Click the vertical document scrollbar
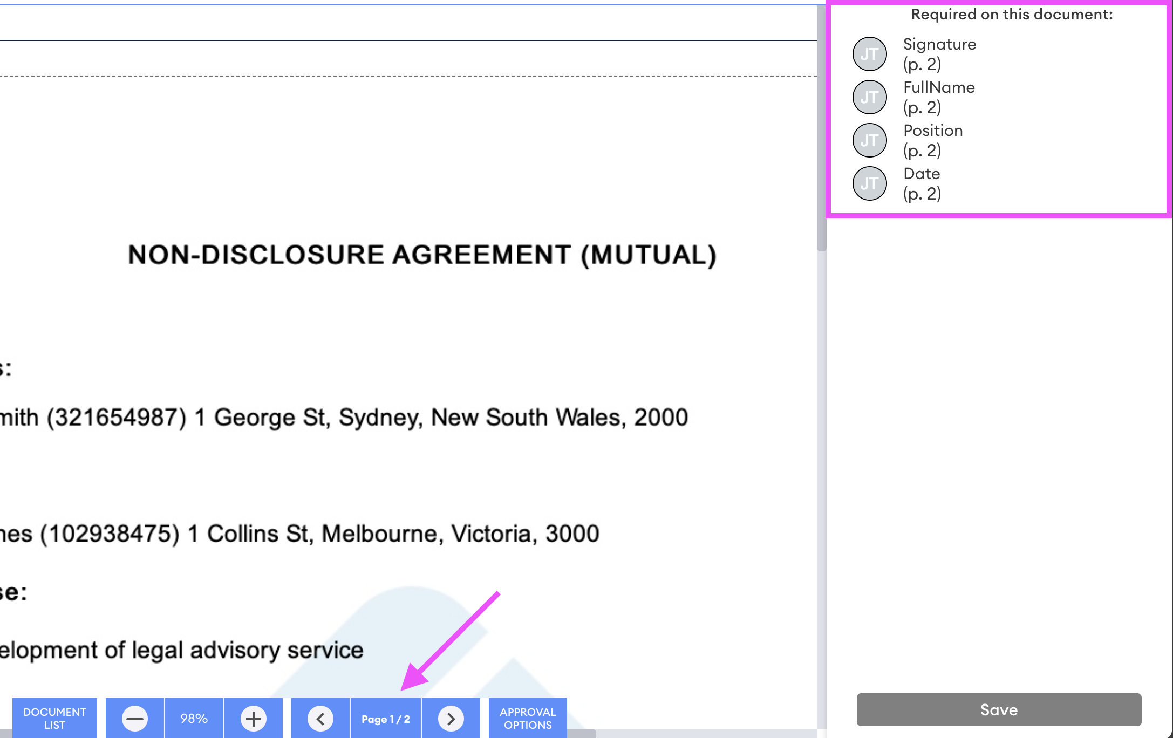The image size is (1173, 738). [821, 129]
